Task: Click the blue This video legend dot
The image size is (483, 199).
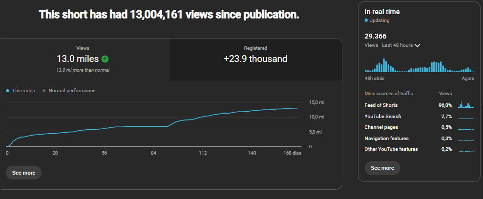Action: pos(7,91)
